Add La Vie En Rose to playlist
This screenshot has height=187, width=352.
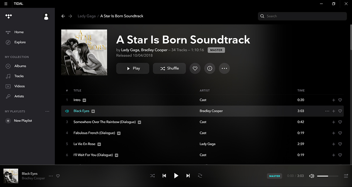tap(334, 144)
